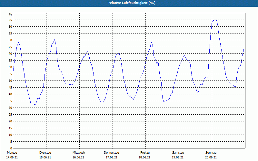This screenshot has width=258, height=161.
Task: Click the date label 20.06.21
Action: point(211,157)
